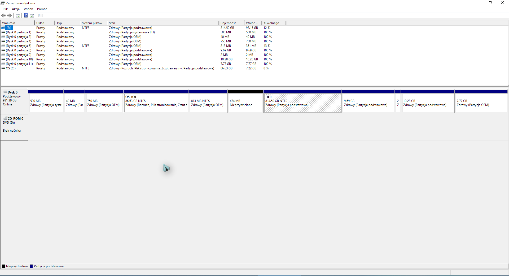Select (Dysk 0 partycja 1) row
The image size is (509, 276).
pos(19,32)
